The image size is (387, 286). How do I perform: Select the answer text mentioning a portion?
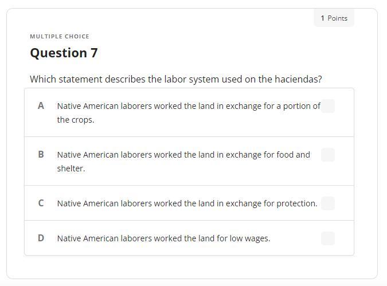click(x=188, y=106)
